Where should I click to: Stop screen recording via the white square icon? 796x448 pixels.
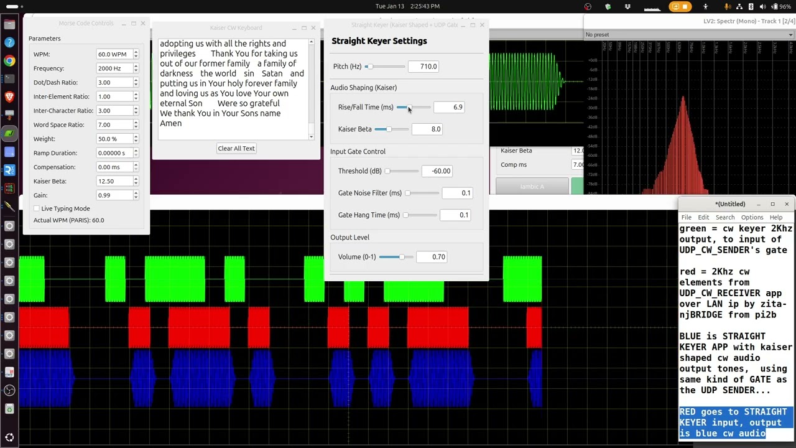[x=685, y=6]
